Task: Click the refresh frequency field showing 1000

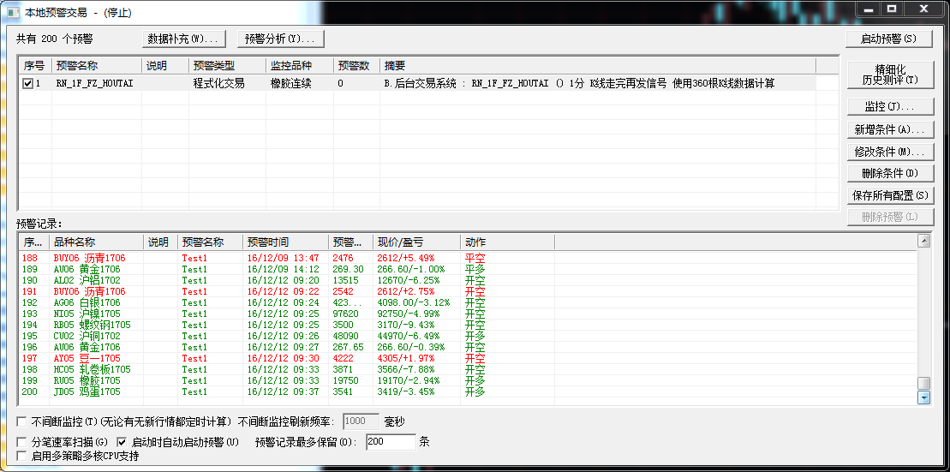Action: pos(361,421)
